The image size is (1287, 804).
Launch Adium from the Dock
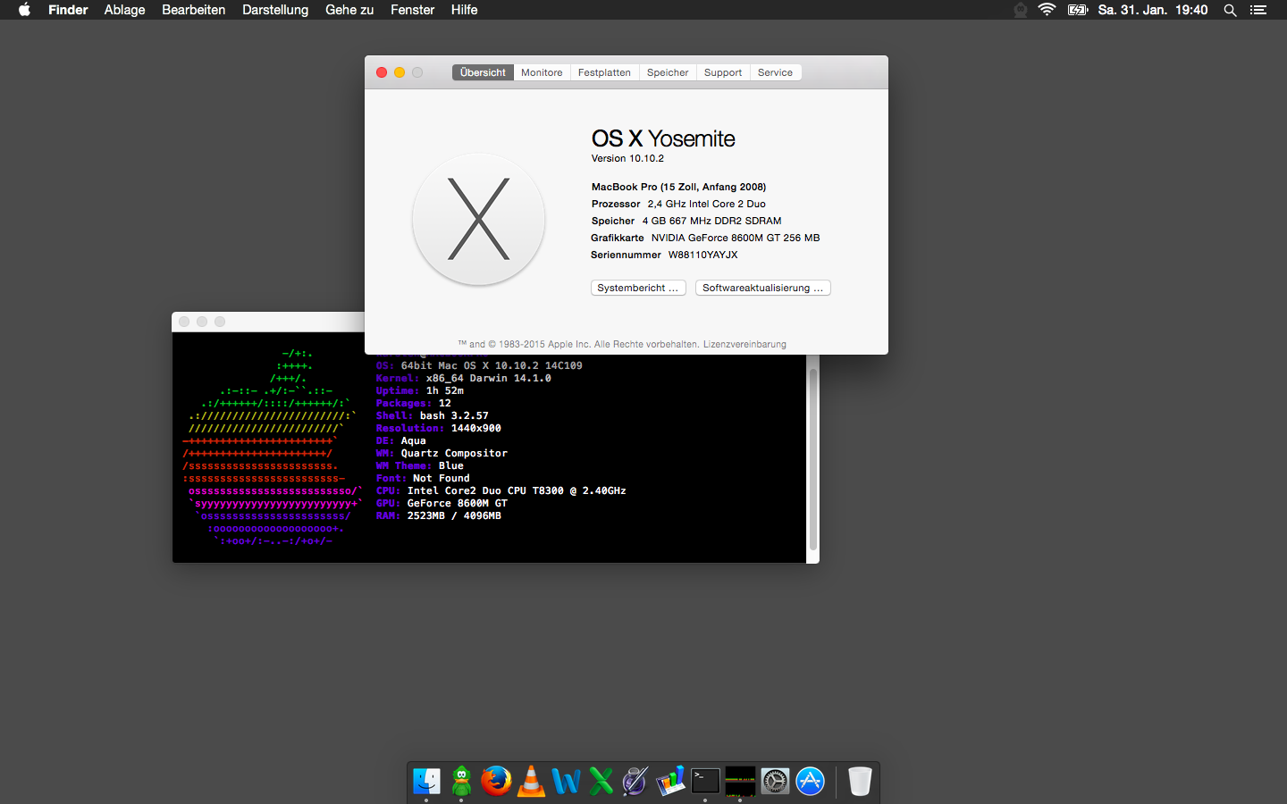[x=461, y=781]
